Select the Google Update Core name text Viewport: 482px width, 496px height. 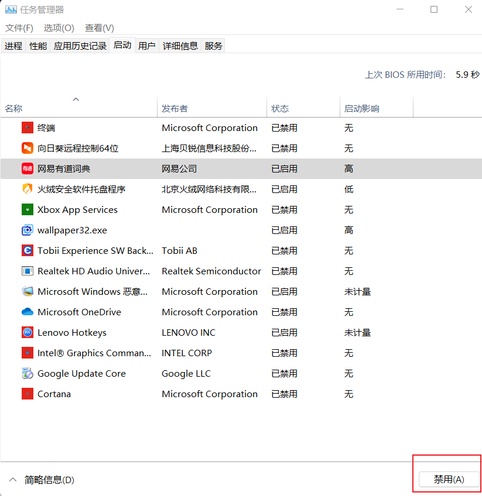[x=82, y=374]
